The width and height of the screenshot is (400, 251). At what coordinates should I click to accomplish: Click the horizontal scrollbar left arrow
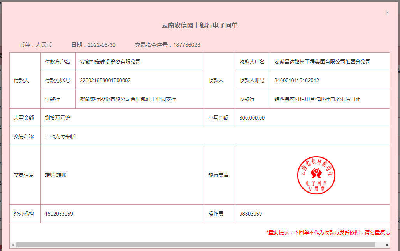coord(13,245)
